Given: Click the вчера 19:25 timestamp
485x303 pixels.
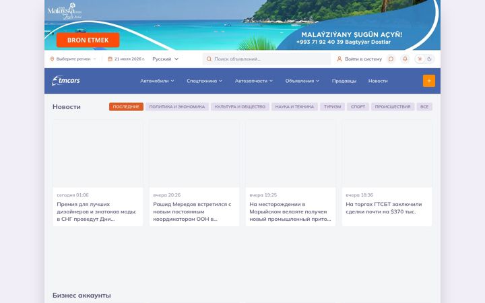Looking at the screenshot, I should pos(263,195).
